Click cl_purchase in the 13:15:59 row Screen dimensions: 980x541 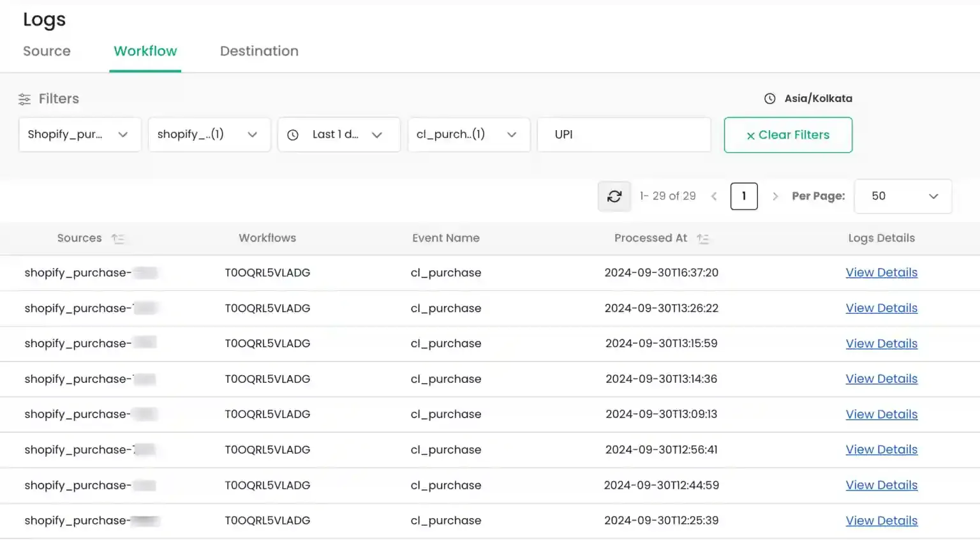(445, 344)
